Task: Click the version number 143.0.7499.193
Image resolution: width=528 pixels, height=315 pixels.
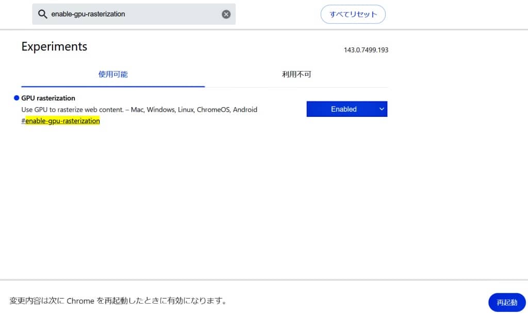Action: [366, 50]
